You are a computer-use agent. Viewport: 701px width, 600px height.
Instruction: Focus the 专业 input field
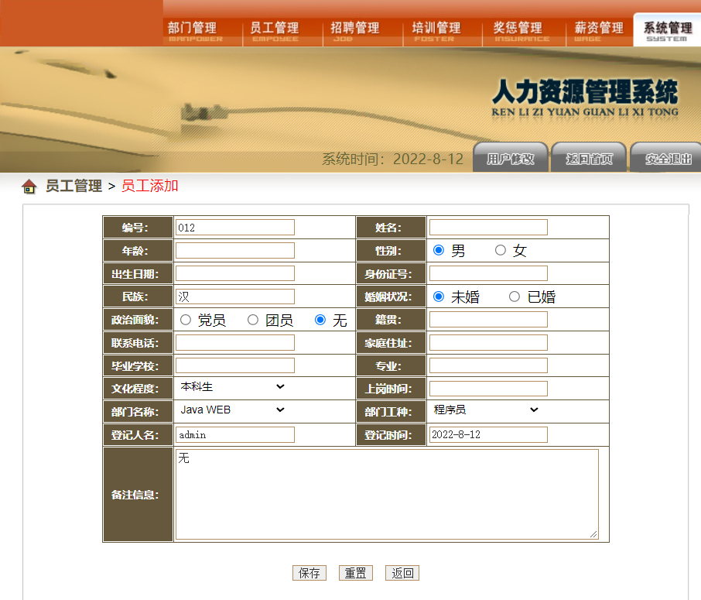pos(488,365)
